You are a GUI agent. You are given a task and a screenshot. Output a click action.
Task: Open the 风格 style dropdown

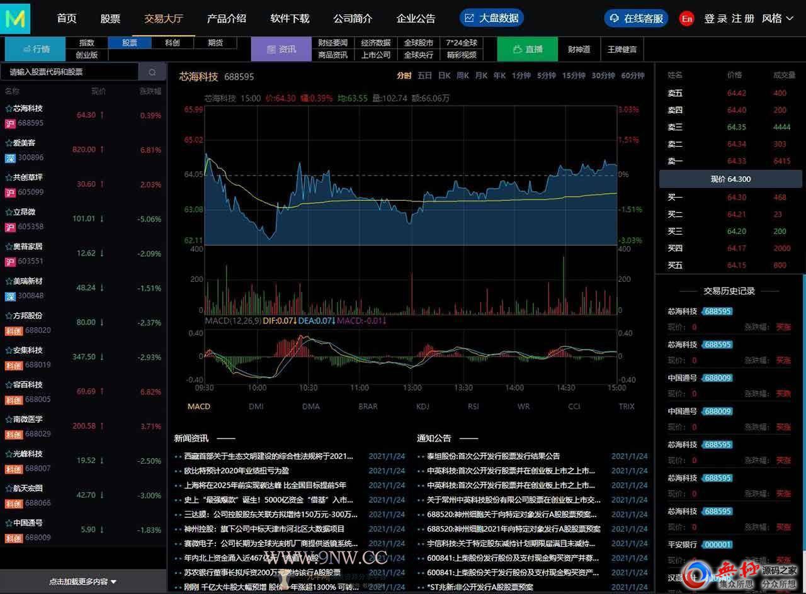(778, 18)
